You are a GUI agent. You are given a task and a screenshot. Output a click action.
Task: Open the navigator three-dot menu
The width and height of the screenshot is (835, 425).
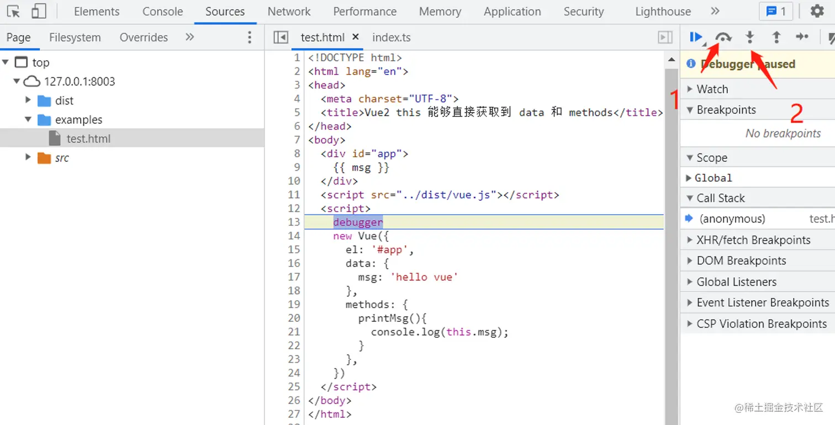pos(250,37)
